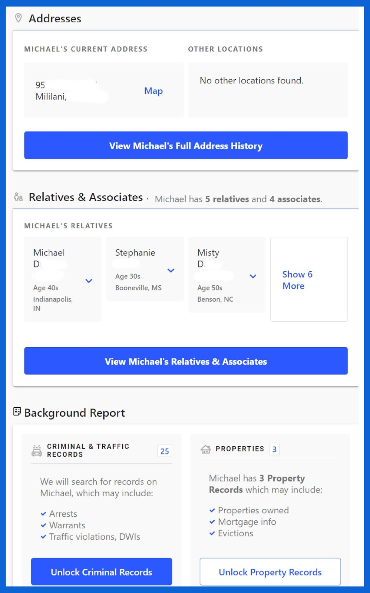The width and height of the screenshot is (370, 593).
Task: Expand Stephanie's relative card chevron
Action: tap(171, 271)
